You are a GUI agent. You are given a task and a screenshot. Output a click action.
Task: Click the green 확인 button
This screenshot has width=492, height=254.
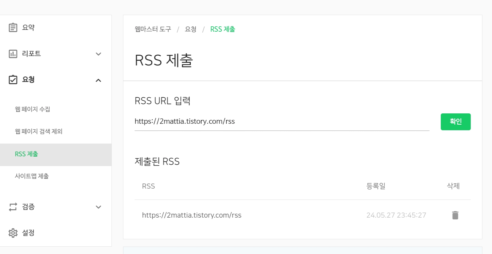click(455, 122)
